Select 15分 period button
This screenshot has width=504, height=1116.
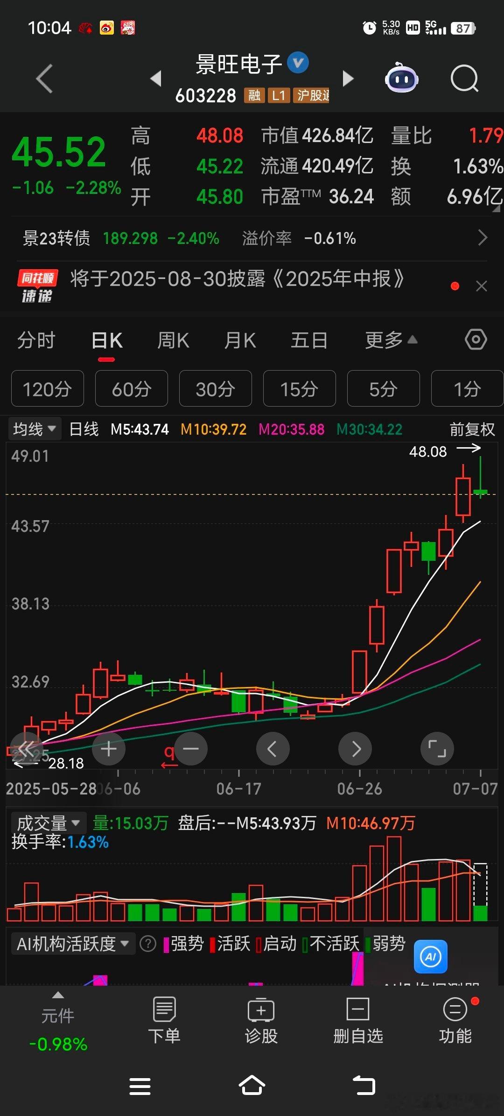[300, 388]
